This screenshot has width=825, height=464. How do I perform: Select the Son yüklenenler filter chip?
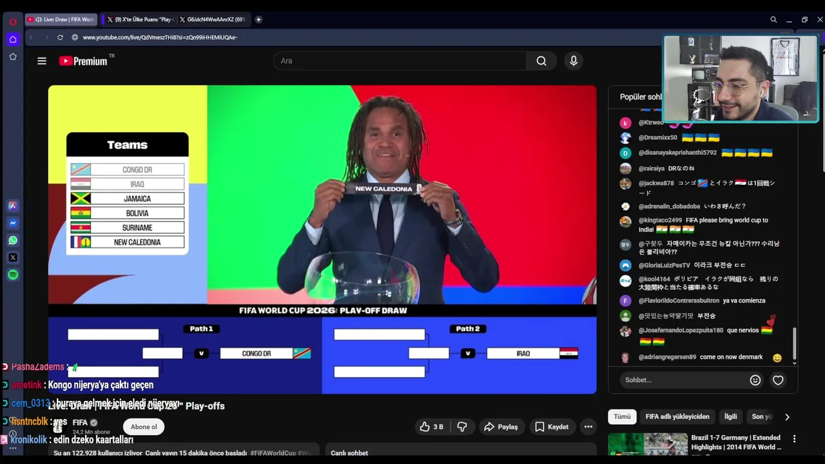(762, 417)
